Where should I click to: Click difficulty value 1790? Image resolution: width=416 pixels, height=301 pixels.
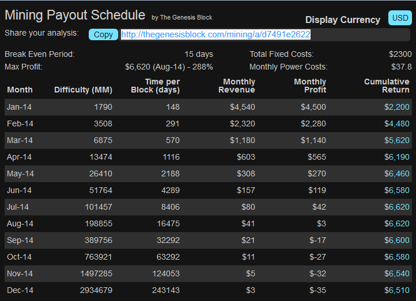coord(103,107)
